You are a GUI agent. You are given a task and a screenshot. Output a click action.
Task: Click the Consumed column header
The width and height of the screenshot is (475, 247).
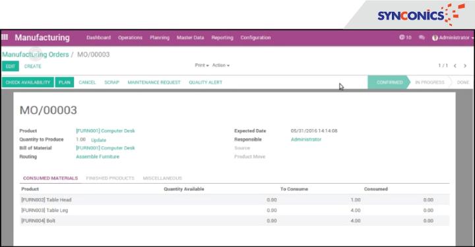pos(376,189)
